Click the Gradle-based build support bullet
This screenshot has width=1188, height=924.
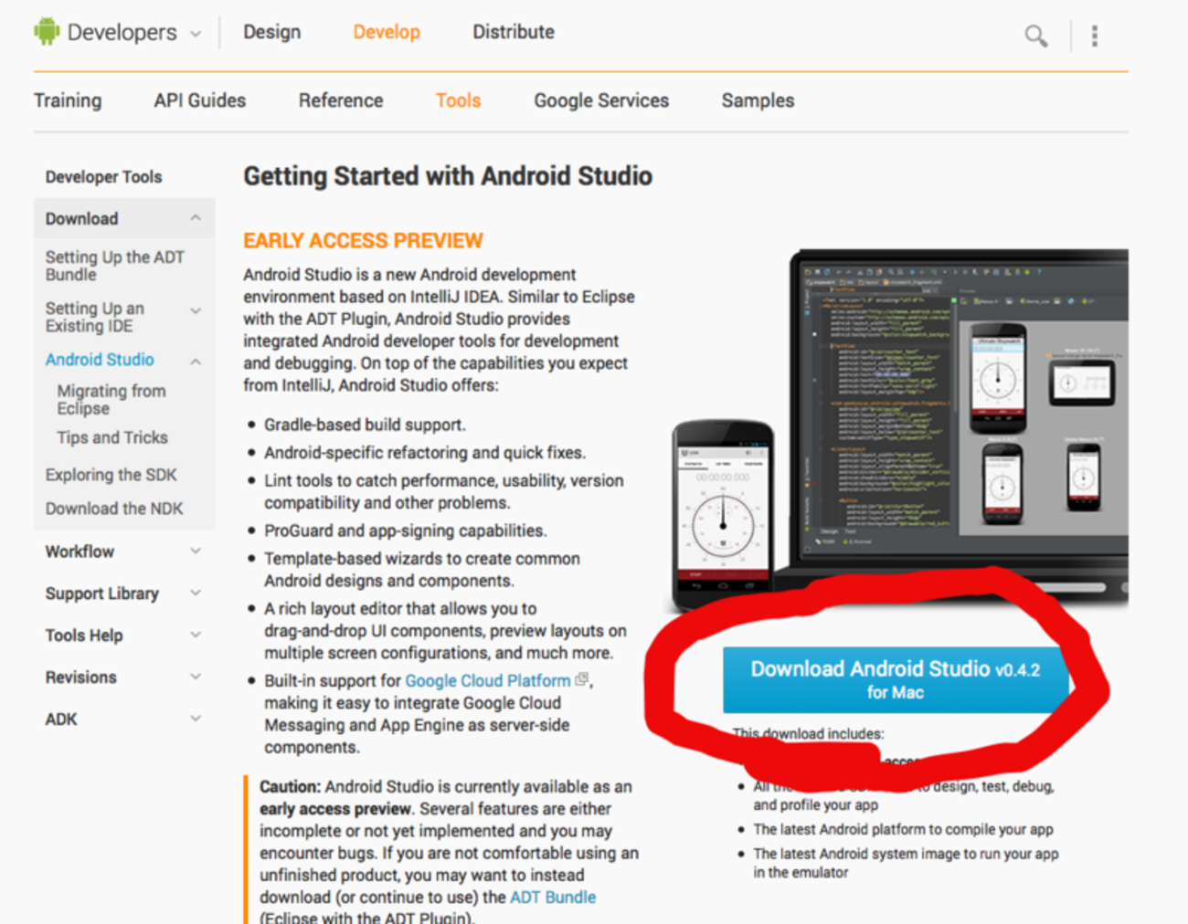pos(365,425)
